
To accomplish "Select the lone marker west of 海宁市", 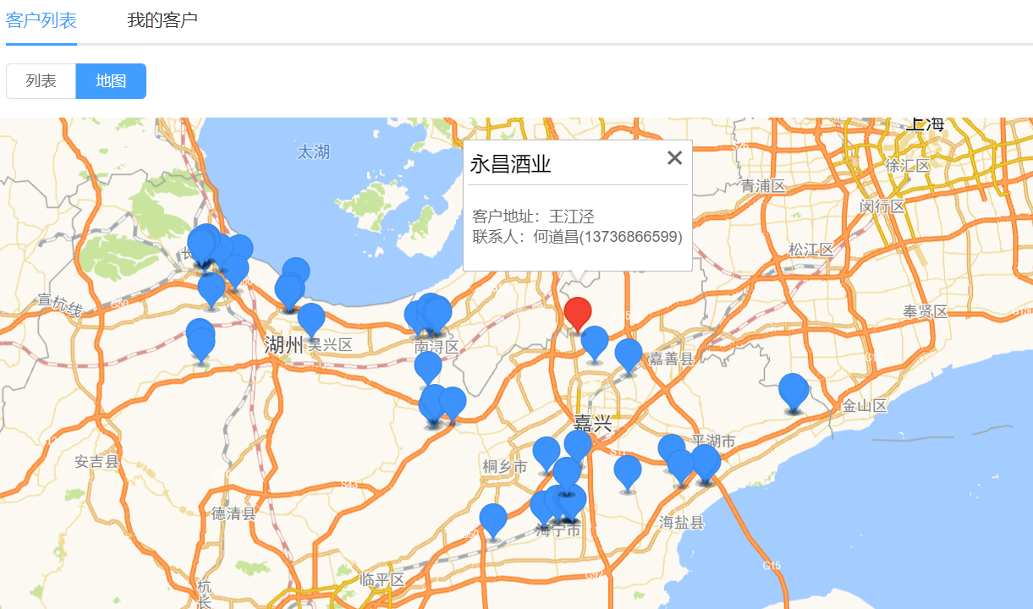I will click(x=492, y=518).
